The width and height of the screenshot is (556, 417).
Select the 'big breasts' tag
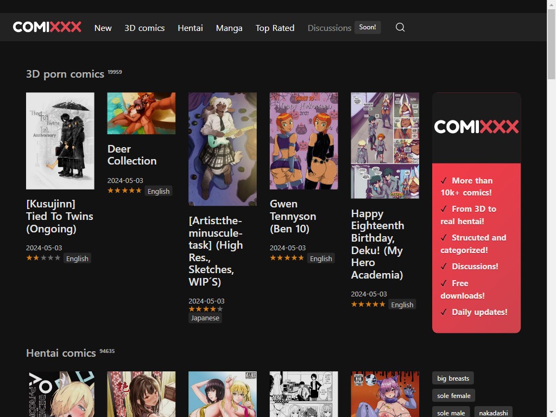click(x=453, y=378)
